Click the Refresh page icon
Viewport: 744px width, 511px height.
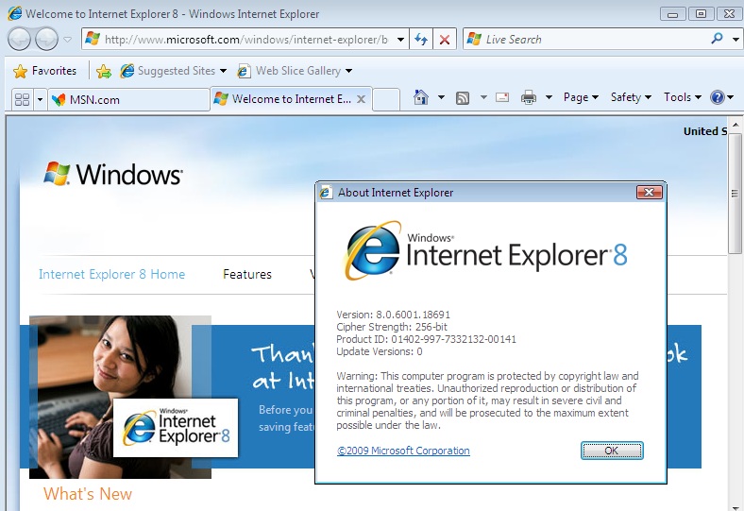(421, 40)
